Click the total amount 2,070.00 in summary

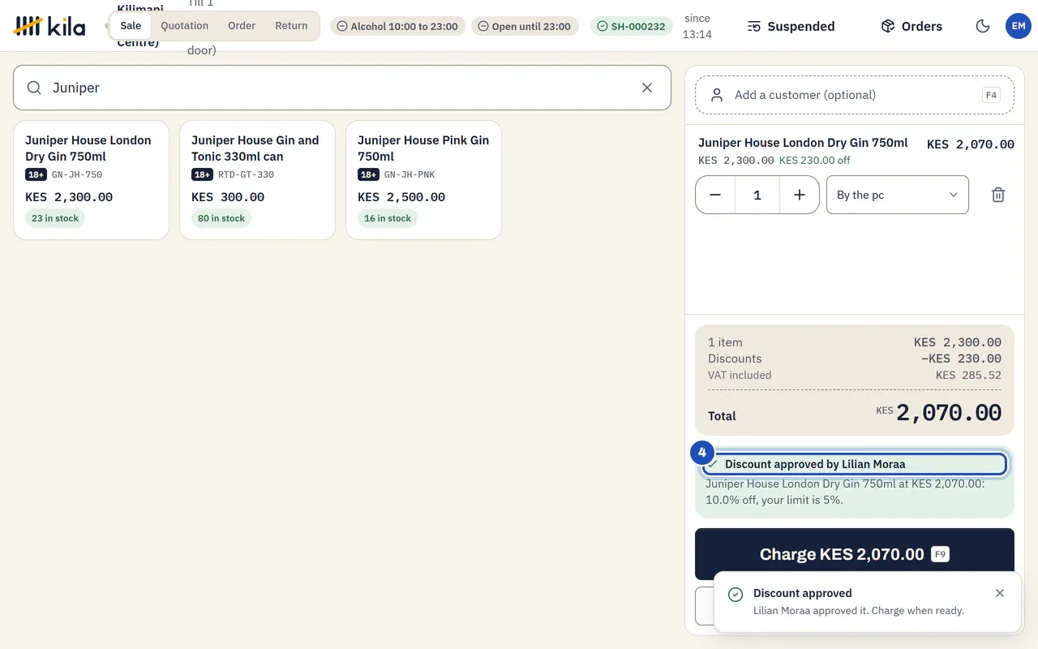[x=949, y=413]
